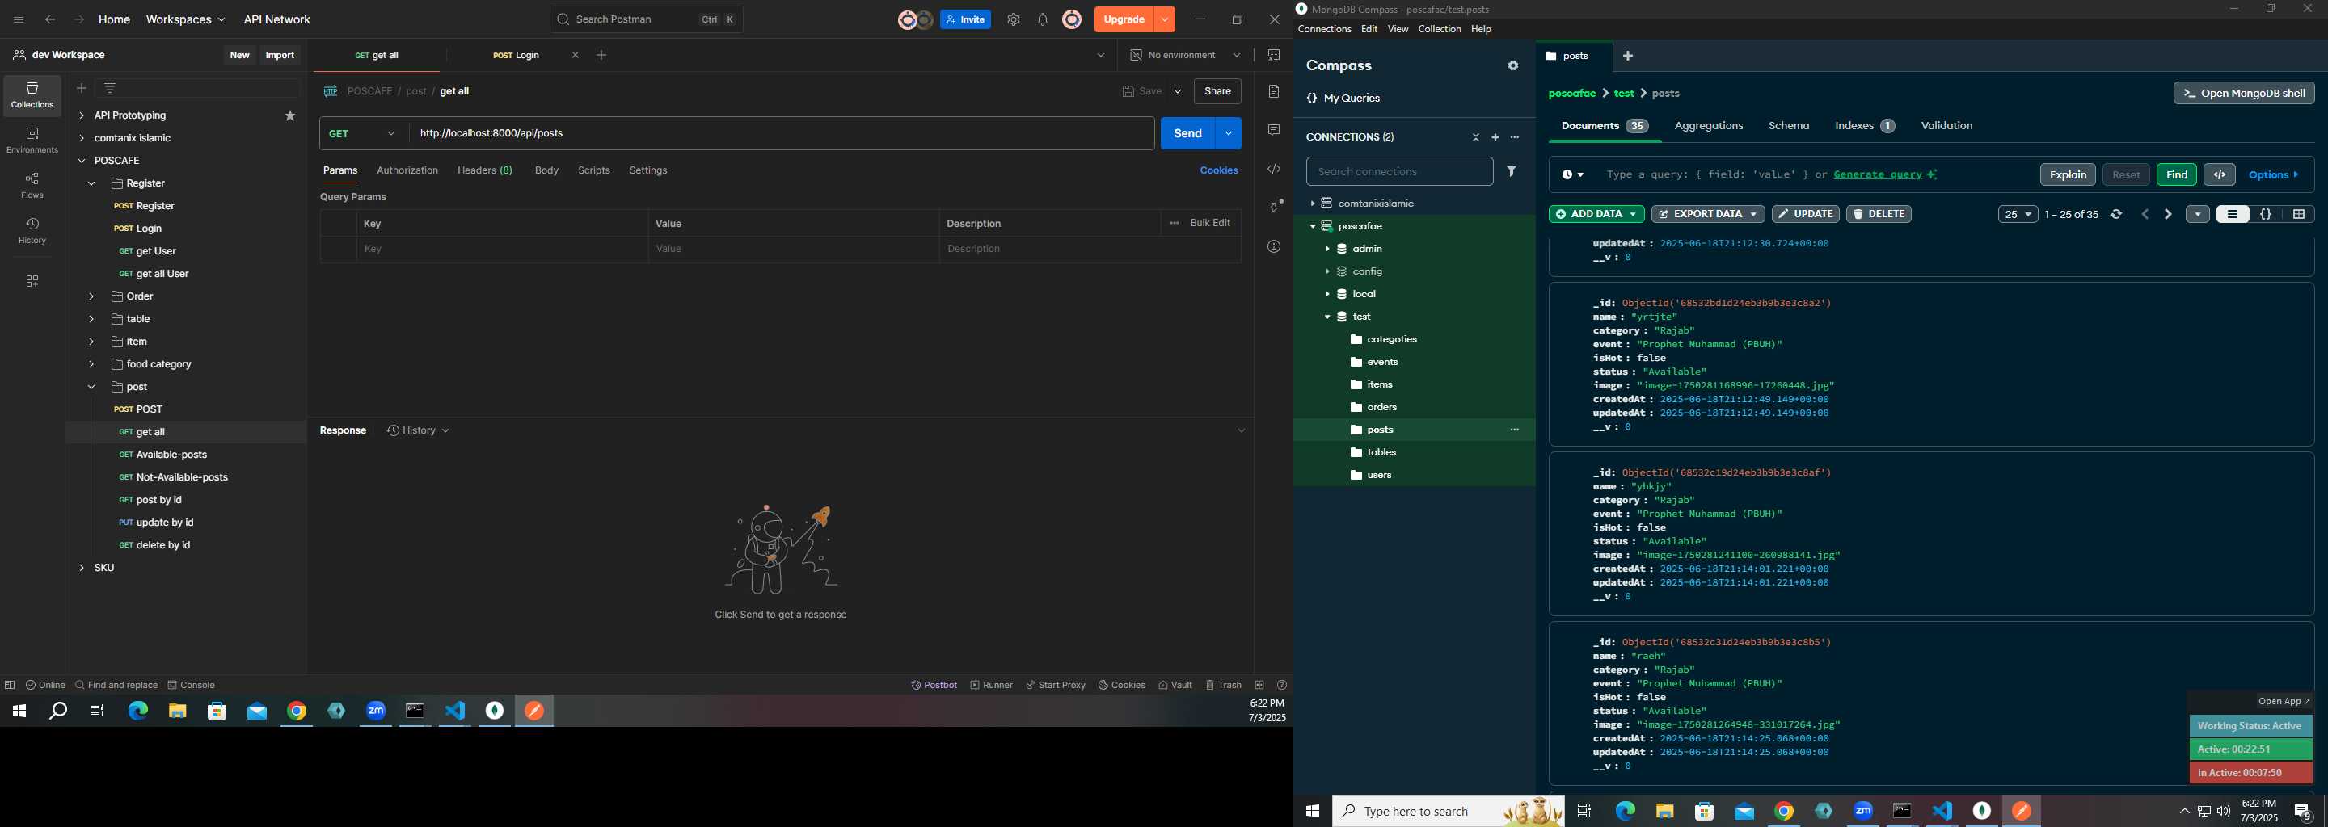This screenshot has height=827, width=2328.
Task: Open new Compass tab with plus
Action: (x=1628, y=56)
